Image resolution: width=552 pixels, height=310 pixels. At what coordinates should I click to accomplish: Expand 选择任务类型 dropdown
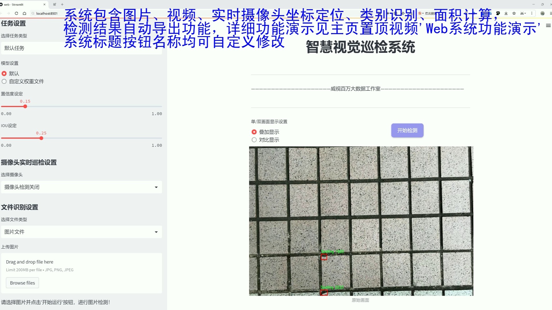(81, 48)
